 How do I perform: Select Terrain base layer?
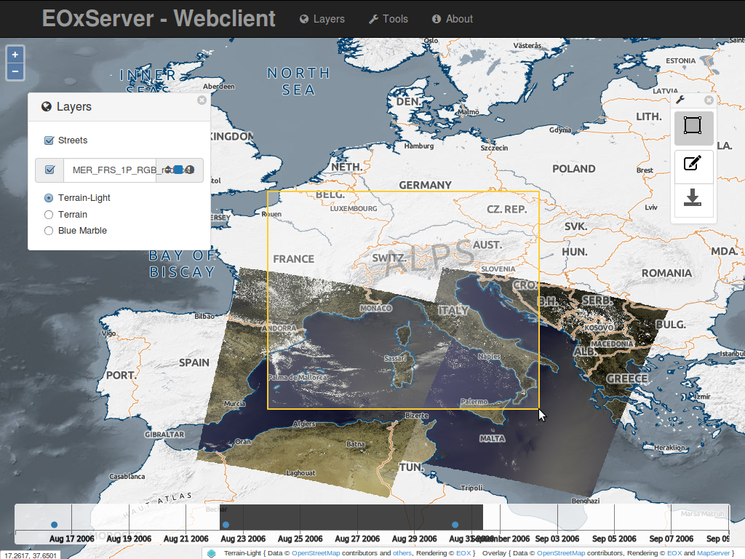coord(49,215)
